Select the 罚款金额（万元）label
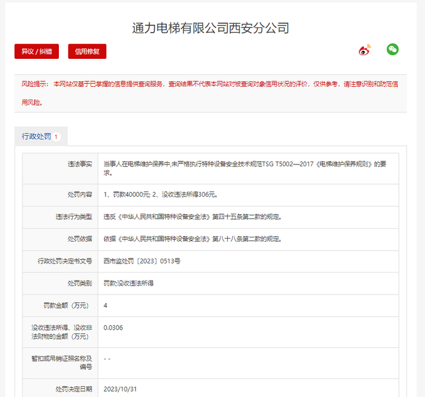Image resolution: width=425 pixels, height=397 pixels. coord(66,306)
